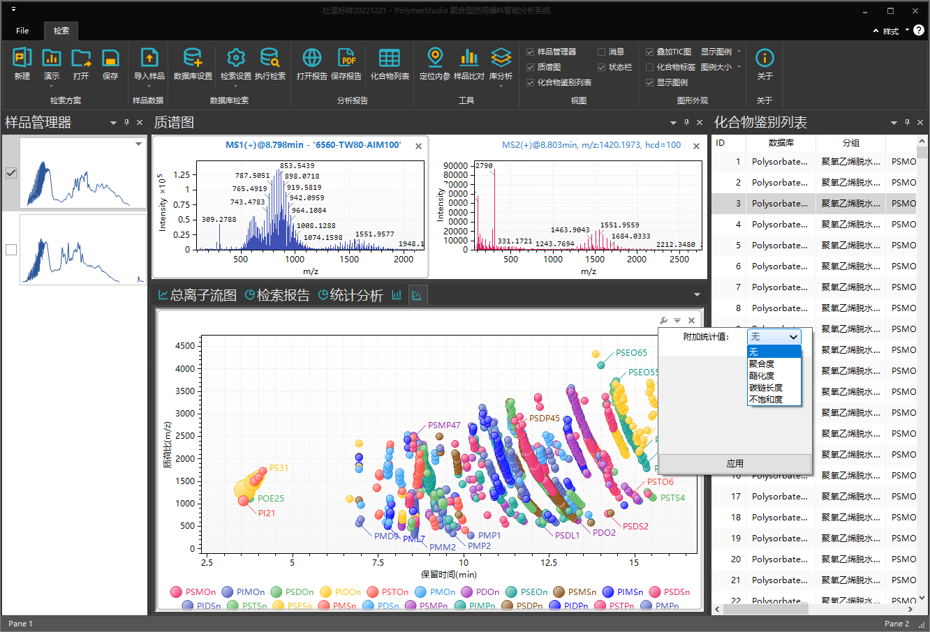
Task: Expand the 显示图例 ribbon dropdown
Action: click(x=739, y=52)
